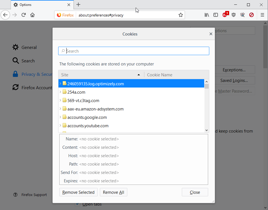The height and width of the screenshot is (210, 268).
Task: Expand accounts.google.com cookie folder
Action: [60, 117]
